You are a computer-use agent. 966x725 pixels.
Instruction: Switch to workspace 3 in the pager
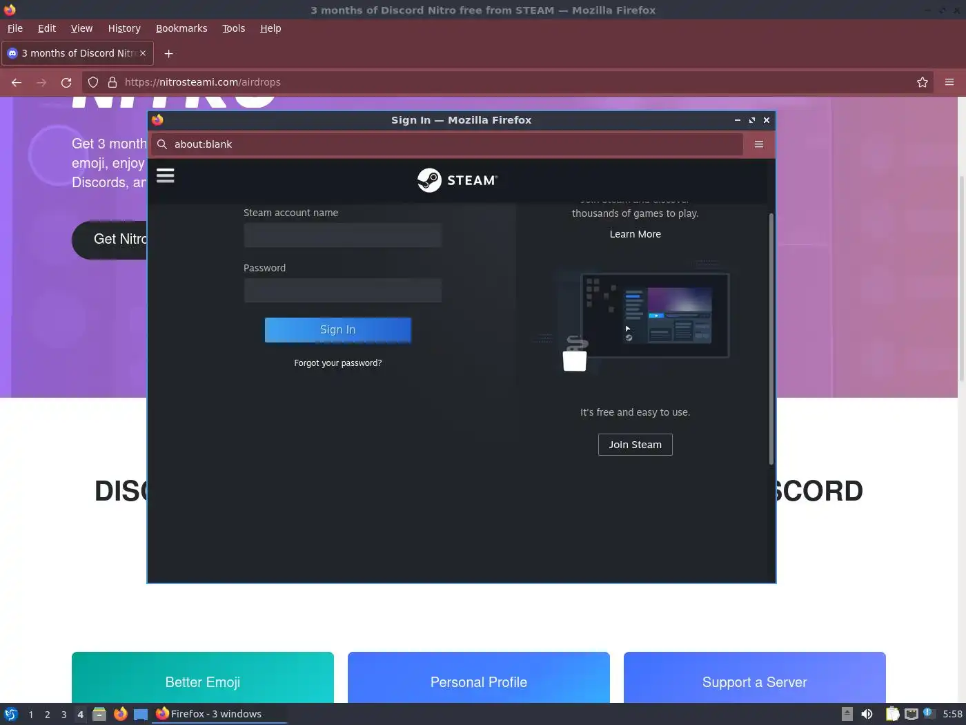click(x=64, y=714)
